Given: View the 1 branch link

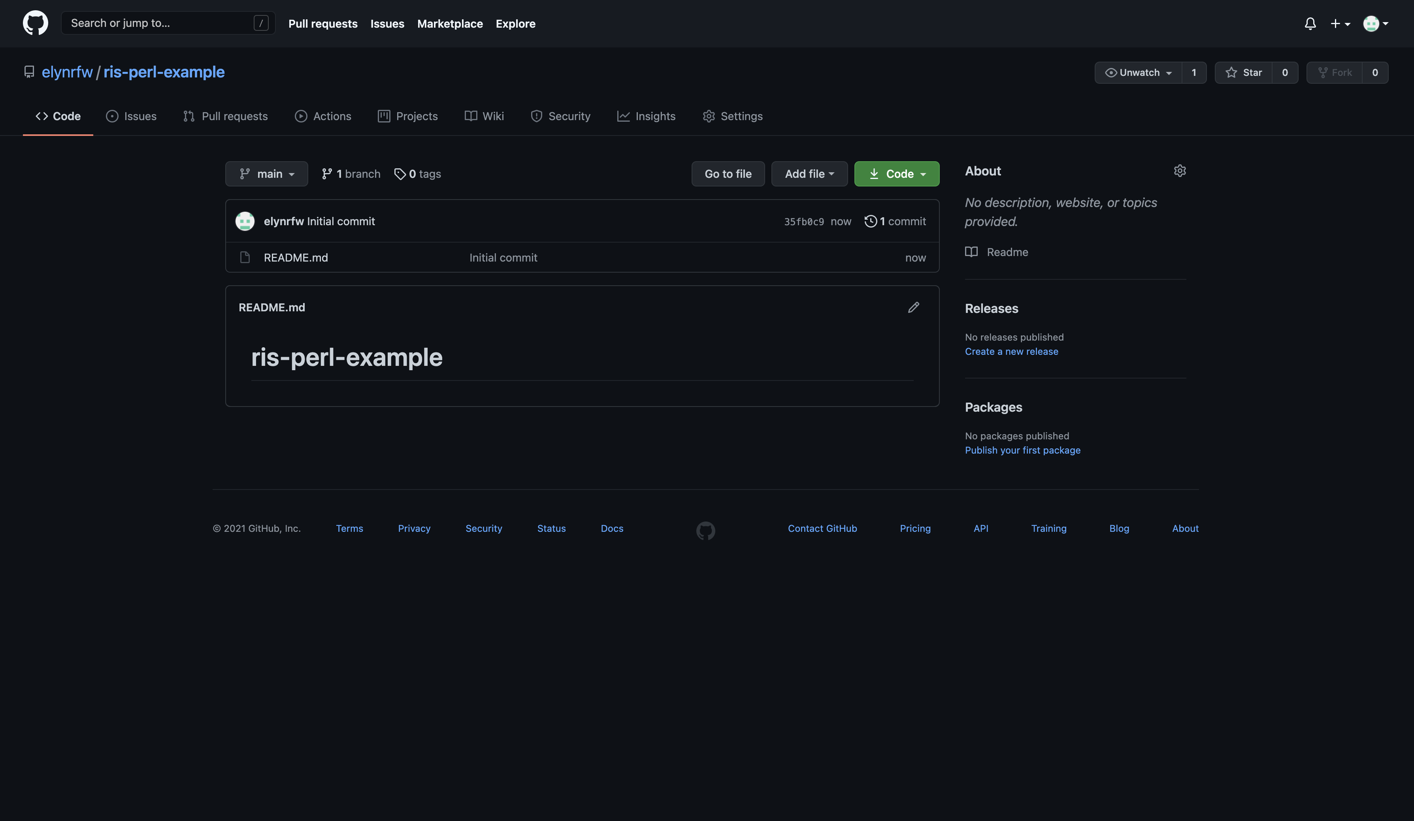Looking at the screenshot, I should [x=351, y=174].
